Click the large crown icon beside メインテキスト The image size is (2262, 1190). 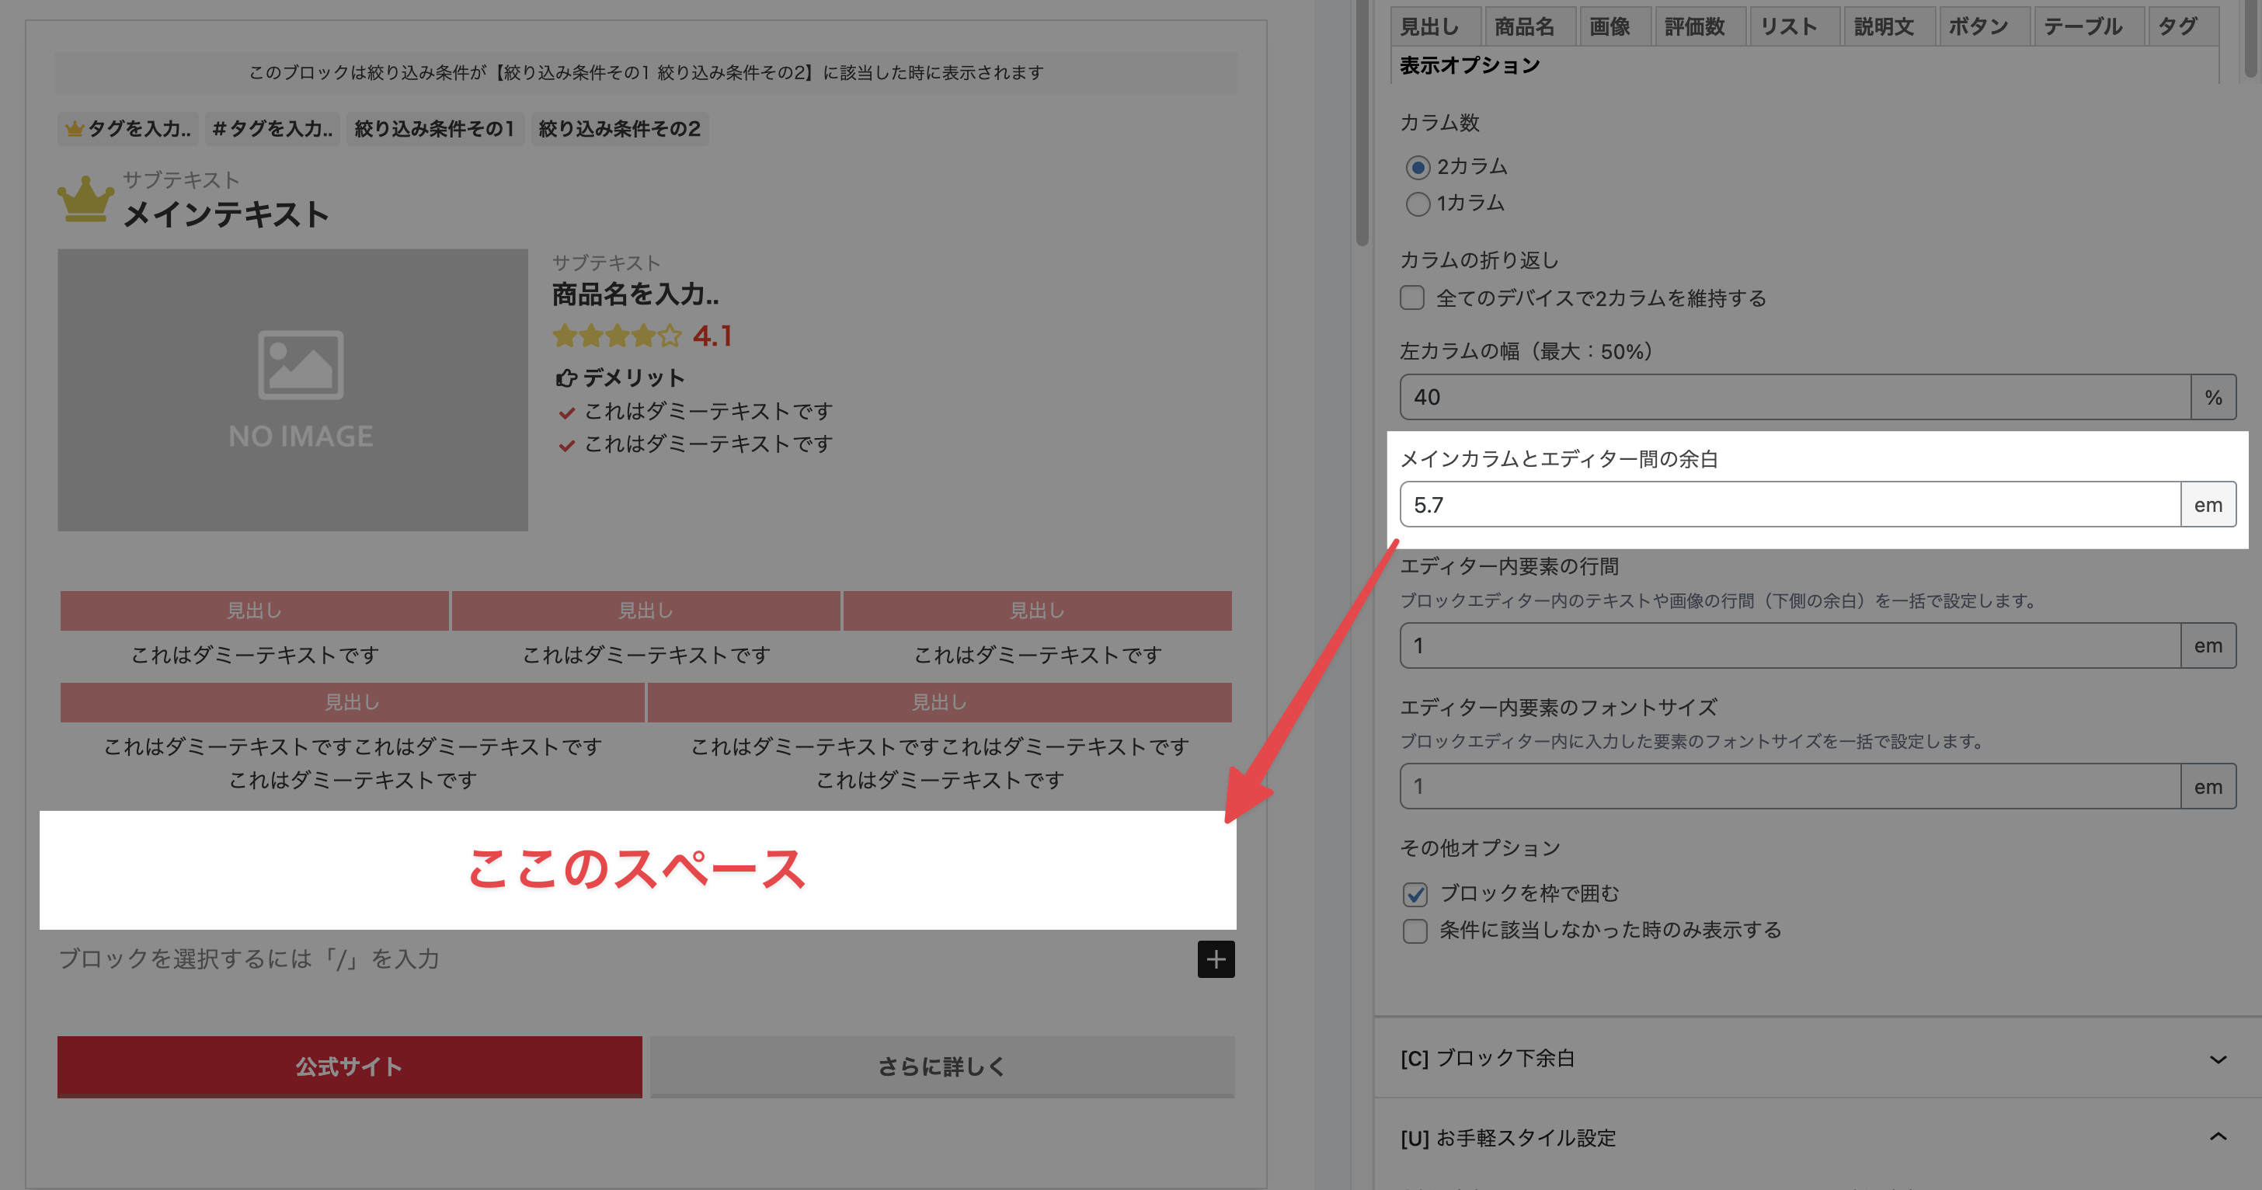click(x=85, y=199)
